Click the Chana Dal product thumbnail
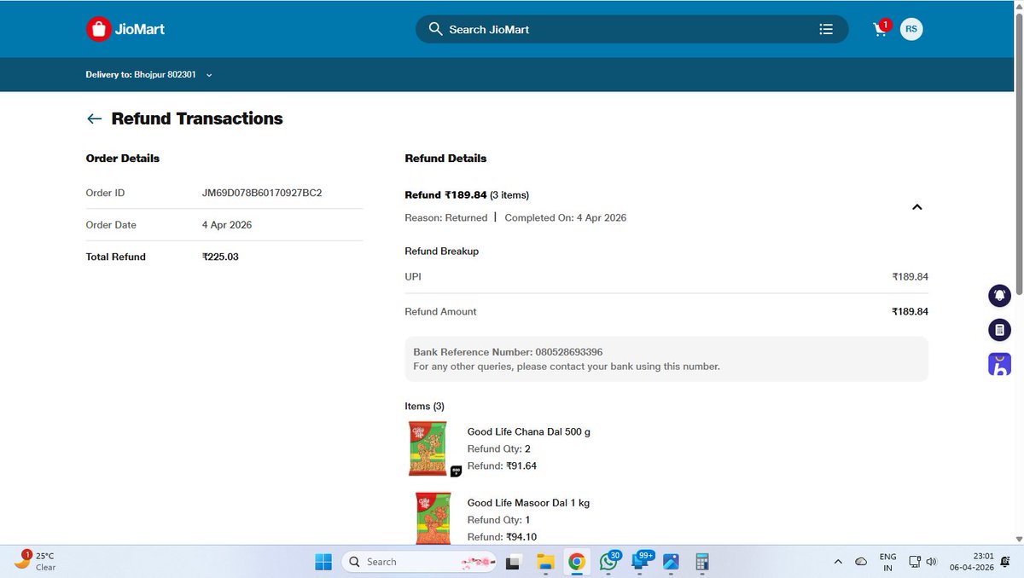 click(428, 448)
